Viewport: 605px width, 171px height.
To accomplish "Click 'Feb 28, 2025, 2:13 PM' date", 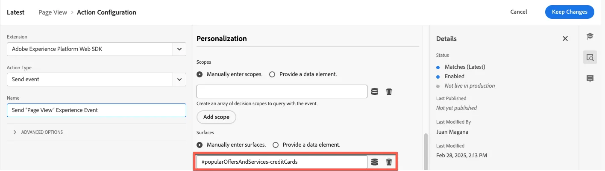I will click(x=462, y=155).
